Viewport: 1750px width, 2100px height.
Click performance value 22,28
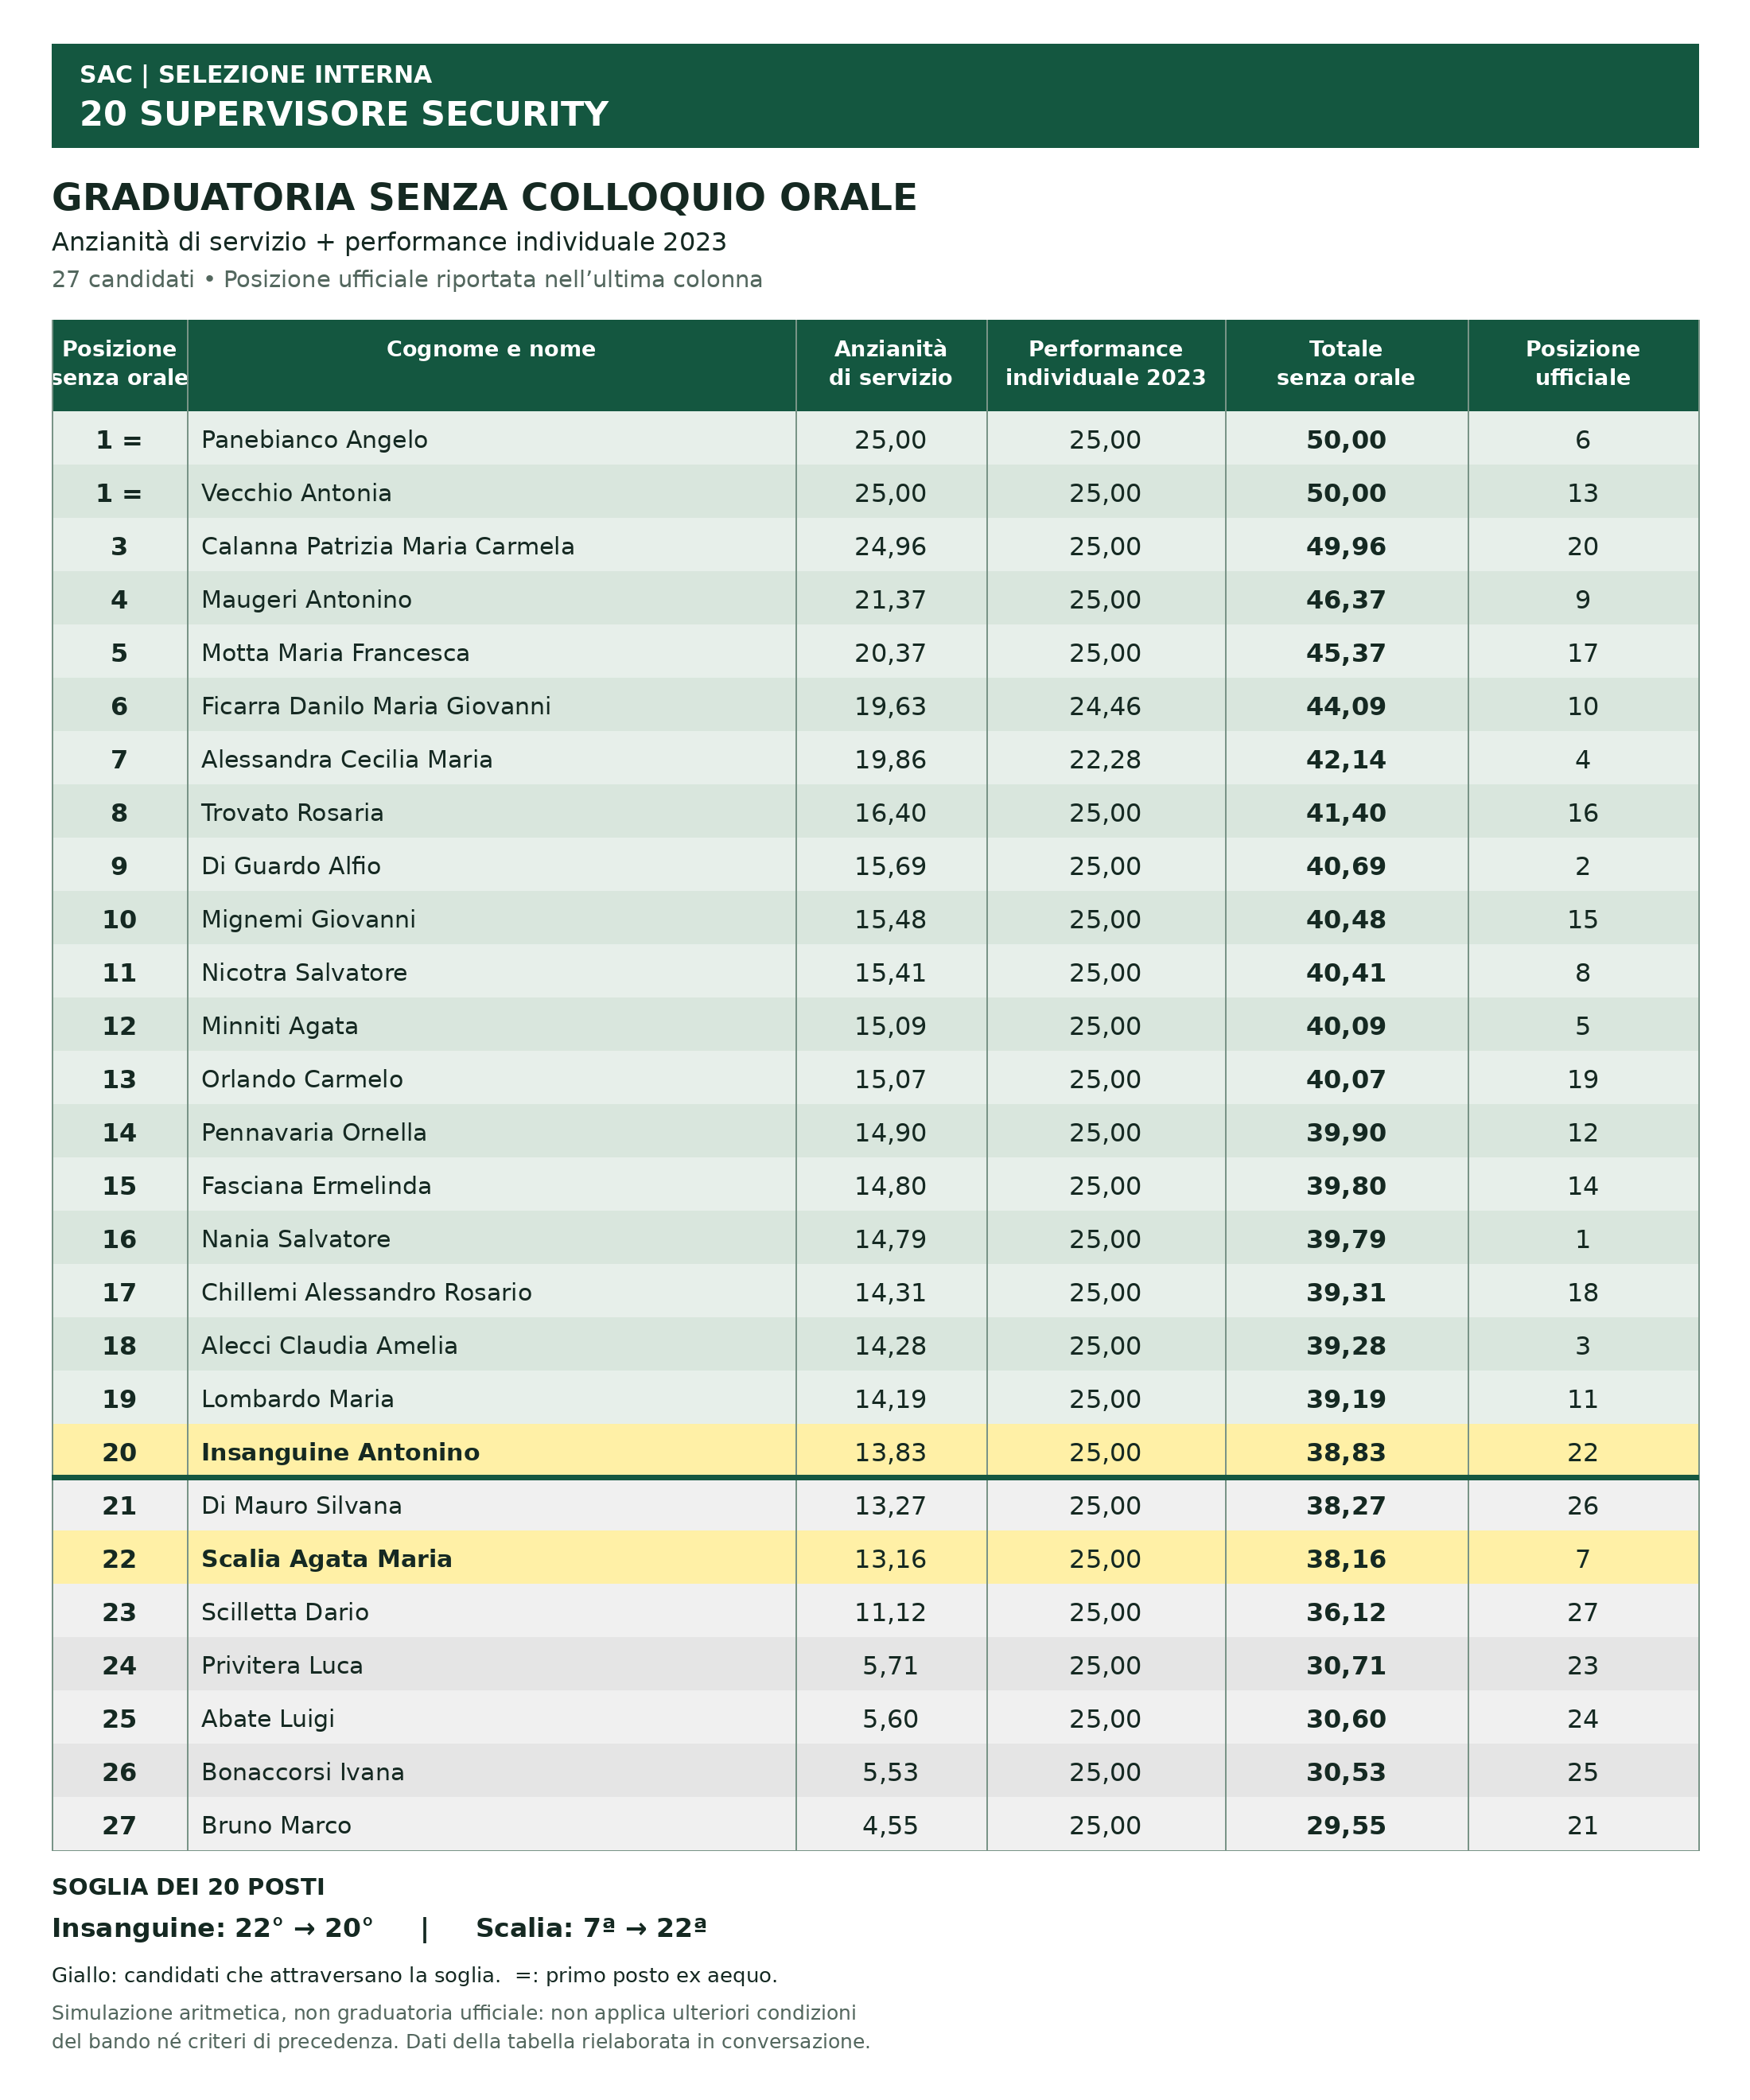coord(1105,760)
